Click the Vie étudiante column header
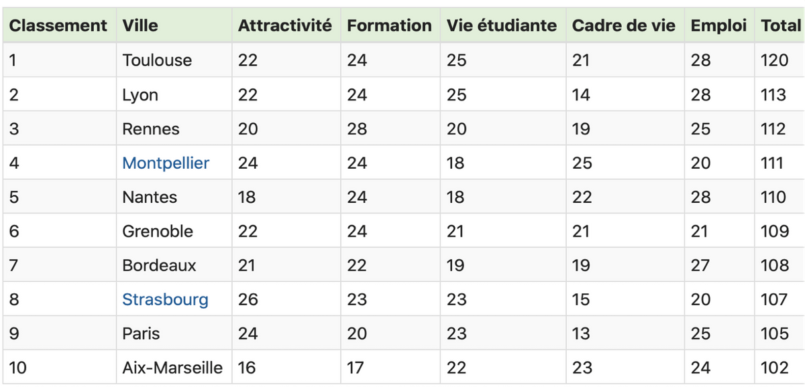805x391 pixels. [503, 25]
